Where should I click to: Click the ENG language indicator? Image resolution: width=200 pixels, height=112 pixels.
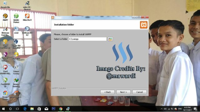pos(180,109)
